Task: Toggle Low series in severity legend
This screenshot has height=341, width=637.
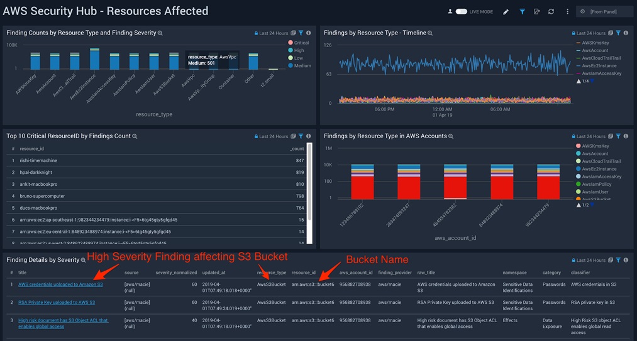Action: point(296,58)
